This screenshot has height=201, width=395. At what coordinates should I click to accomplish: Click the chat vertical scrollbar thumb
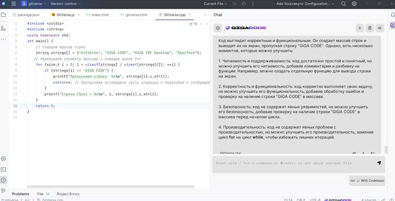pos(386,150)
